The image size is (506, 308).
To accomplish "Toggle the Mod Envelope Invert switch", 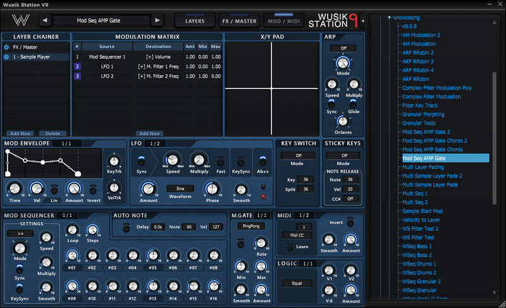I will click(93, 190).
